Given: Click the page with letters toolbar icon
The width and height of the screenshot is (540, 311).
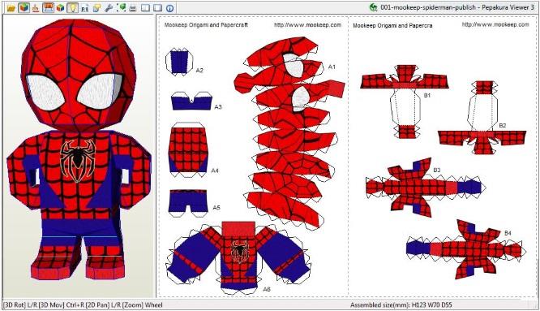Looking at the screenshot, I should tap(84, 8).
